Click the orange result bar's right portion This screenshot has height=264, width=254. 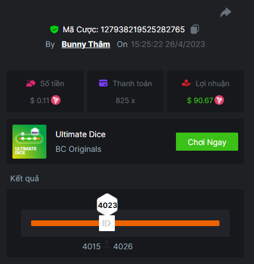pos(167,223)
